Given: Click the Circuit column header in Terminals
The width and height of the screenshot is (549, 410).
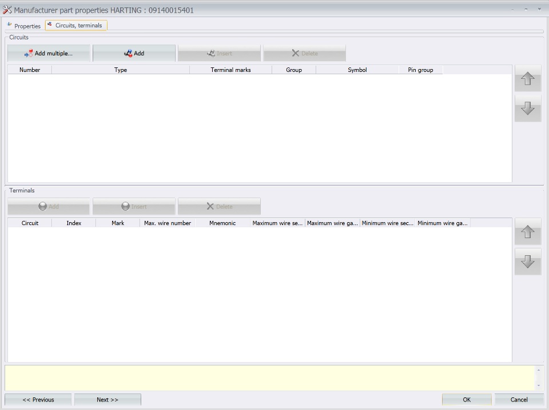Looking at the screenshot, I should (x=30, y=223).
